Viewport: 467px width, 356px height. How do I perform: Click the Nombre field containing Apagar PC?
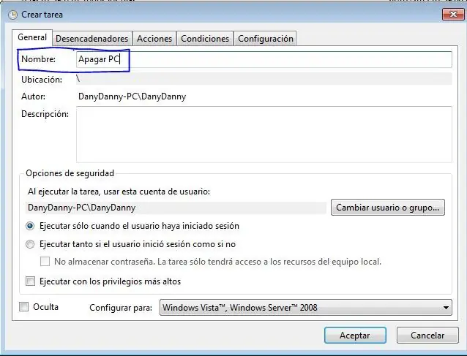(264, 59)
